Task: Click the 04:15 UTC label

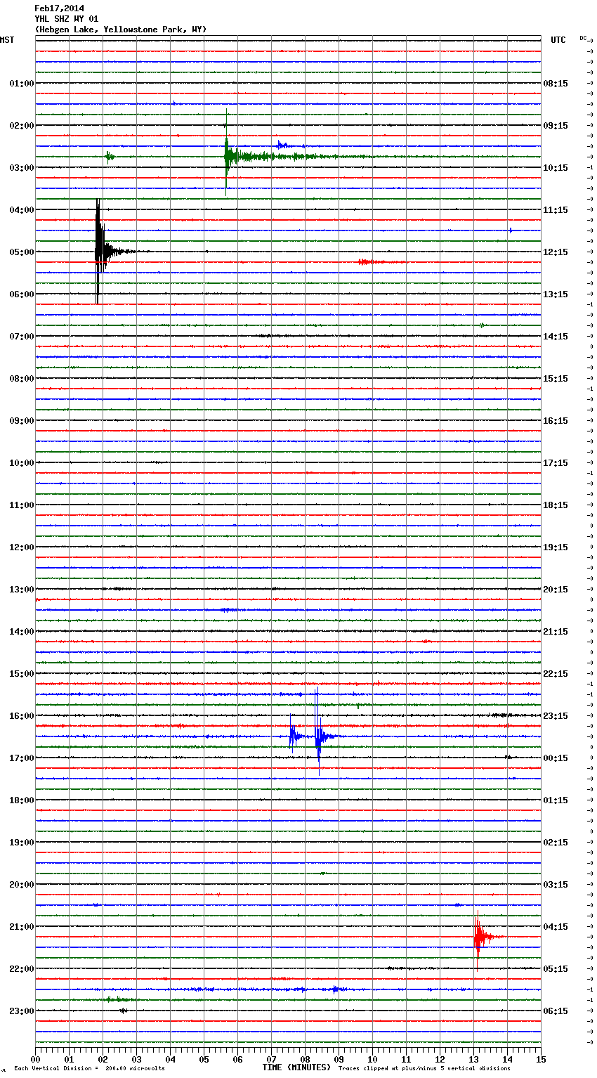Action: pos(556,927)
